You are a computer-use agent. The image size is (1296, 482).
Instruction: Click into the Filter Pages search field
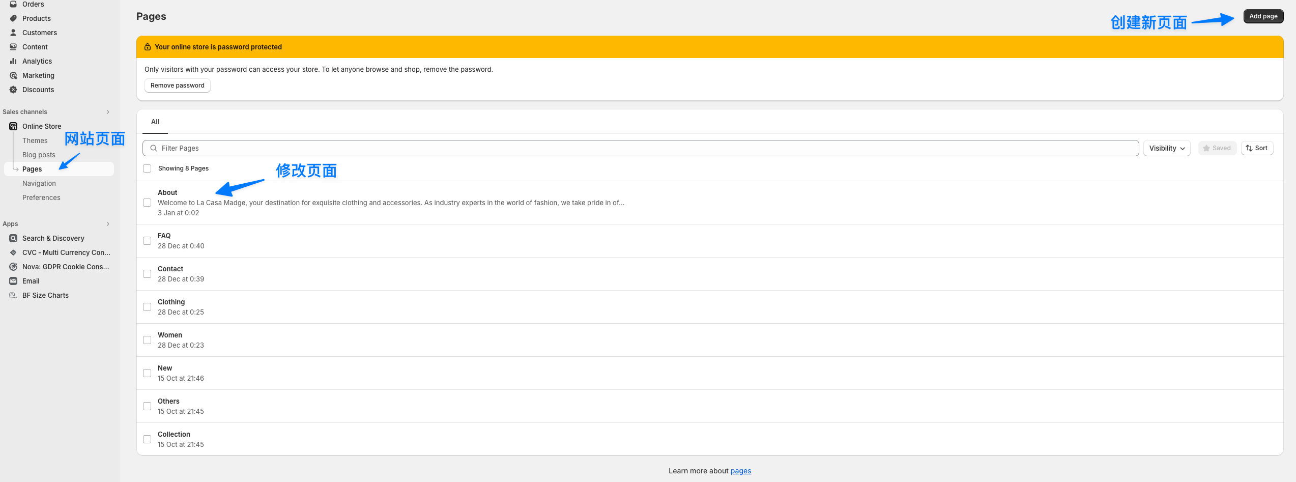(x=641, y=148)
